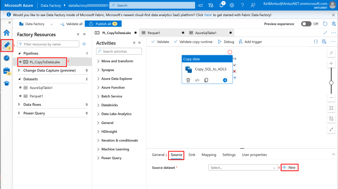Screen dimensions: 338x189
Task: Clone the Copy data activity using copy icon
Action: tap(206, 80)
